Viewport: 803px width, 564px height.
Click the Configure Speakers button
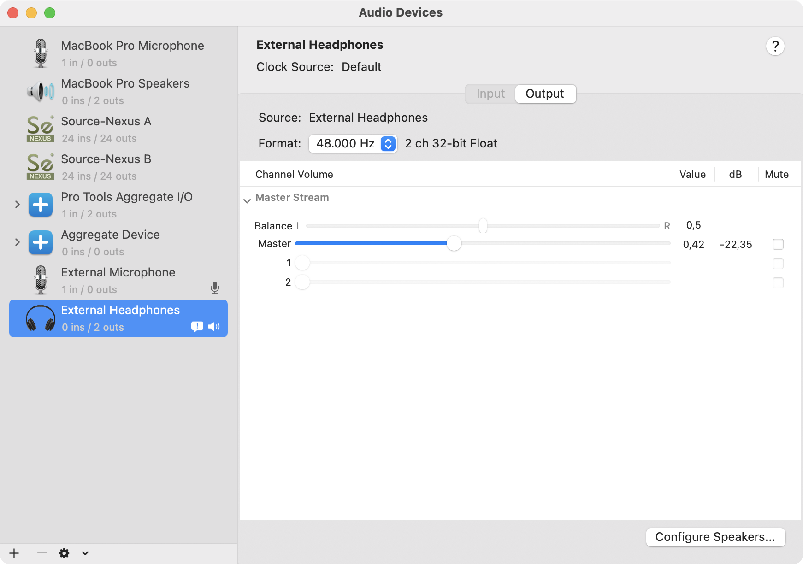(x=715, y=537)
